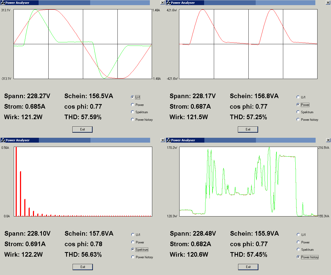Click the 'Wirk: 121.5W' reading

[x=189, y=117]
